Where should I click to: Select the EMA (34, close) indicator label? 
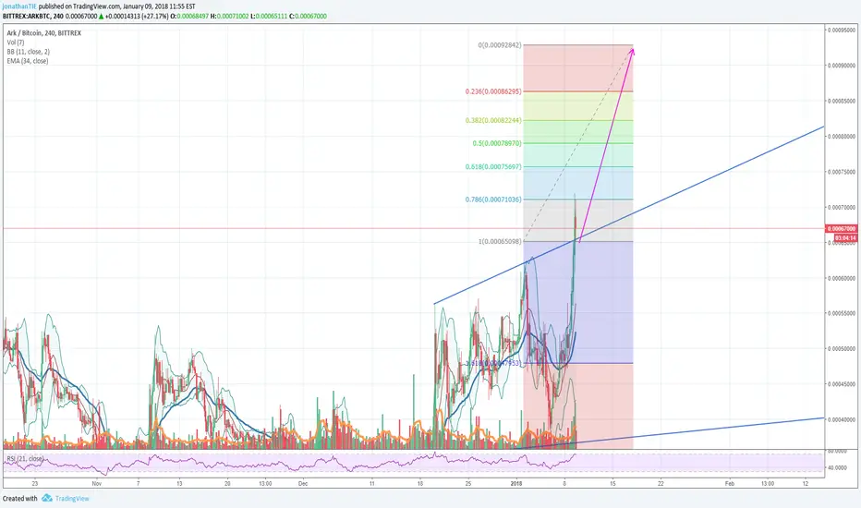(x=28, y=61)
